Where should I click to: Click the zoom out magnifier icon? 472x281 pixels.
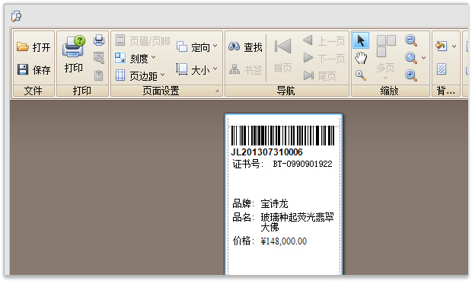(411, 40)
